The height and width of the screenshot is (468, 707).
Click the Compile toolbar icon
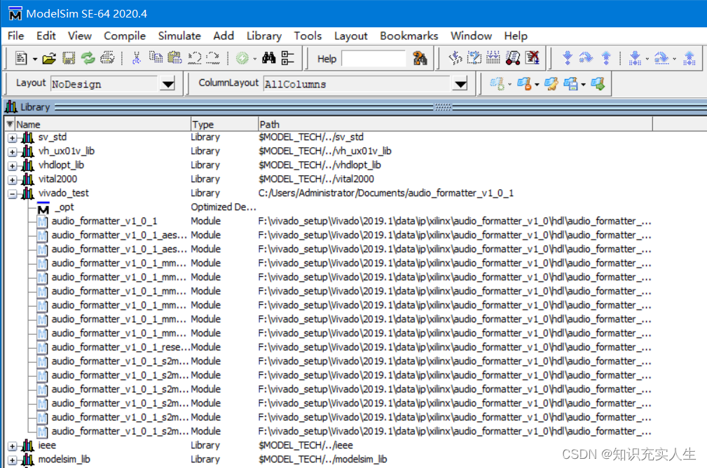coord(455,57)
